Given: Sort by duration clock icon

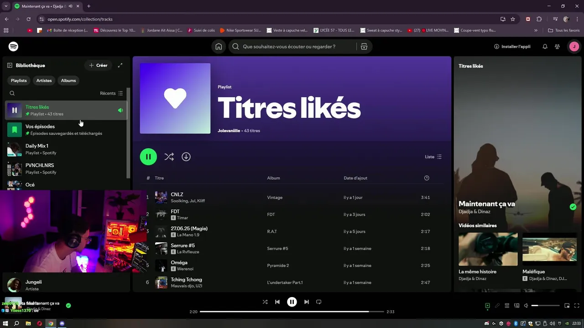Looking at the screenshot, I should pyautogui.click(x=427, y=178).
